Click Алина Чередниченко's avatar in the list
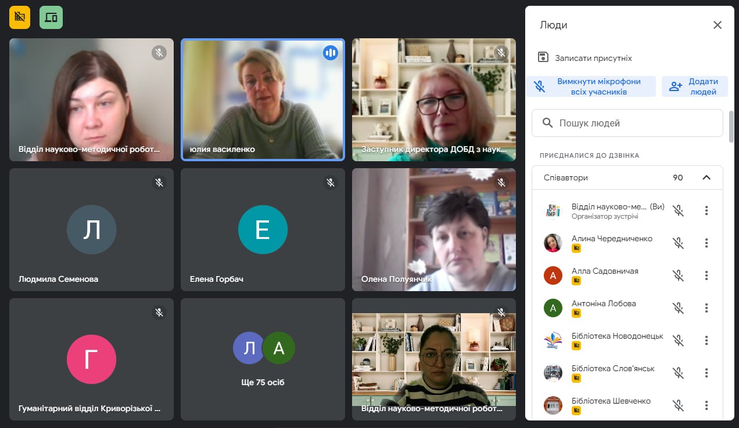 tap(553, 243)
